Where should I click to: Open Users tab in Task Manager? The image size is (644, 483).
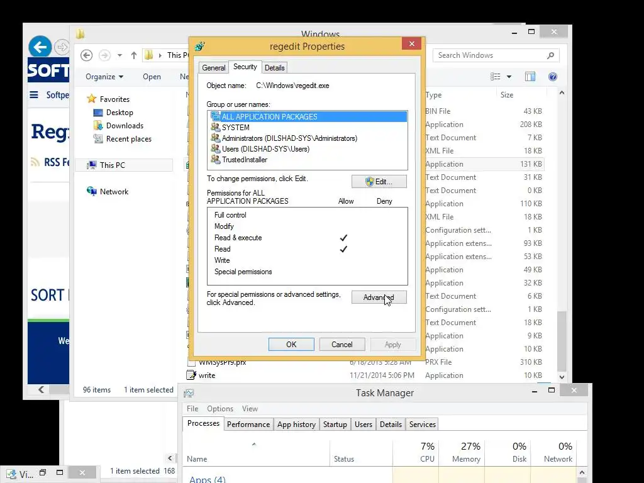(x=363, y=425)
